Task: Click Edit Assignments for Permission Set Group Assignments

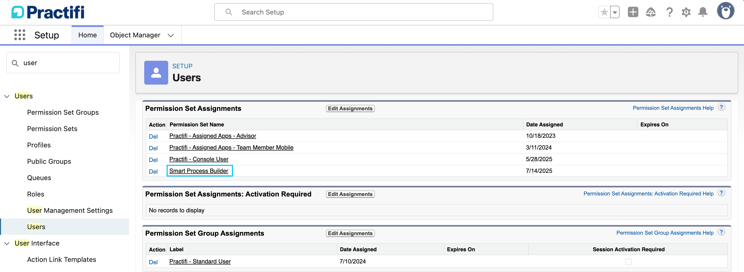Action: pyautogui.click(x=350, y=233)
